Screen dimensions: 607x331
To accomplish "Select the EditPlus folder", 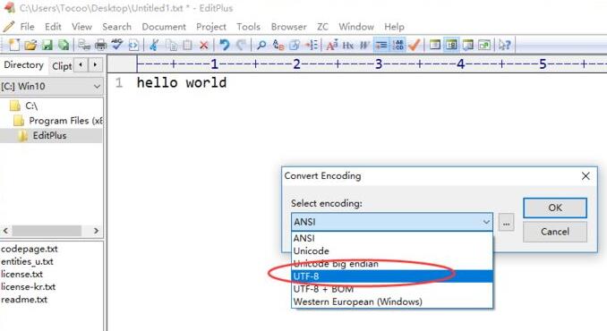I will (x=49, y=136).
